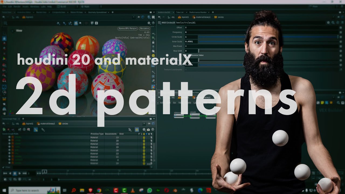345x194 pixels.
Task: Click the Descendants column header
Action: [110, 134]
